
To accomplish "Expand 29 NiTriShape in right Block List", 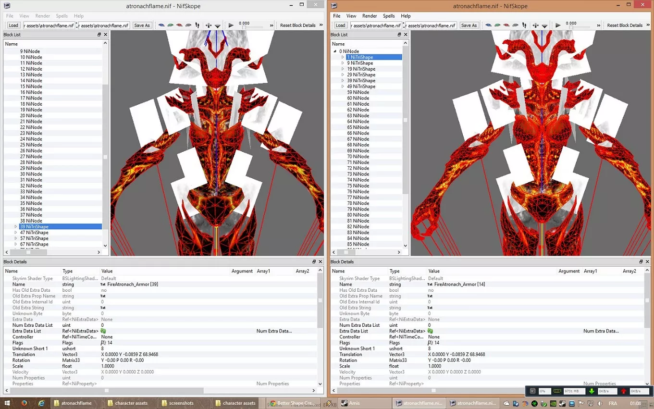I will 343,75.
